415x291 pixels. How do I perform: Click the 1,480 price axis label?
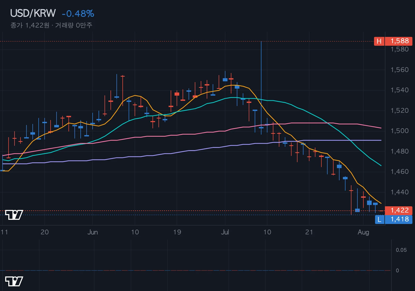click(399, 151)
